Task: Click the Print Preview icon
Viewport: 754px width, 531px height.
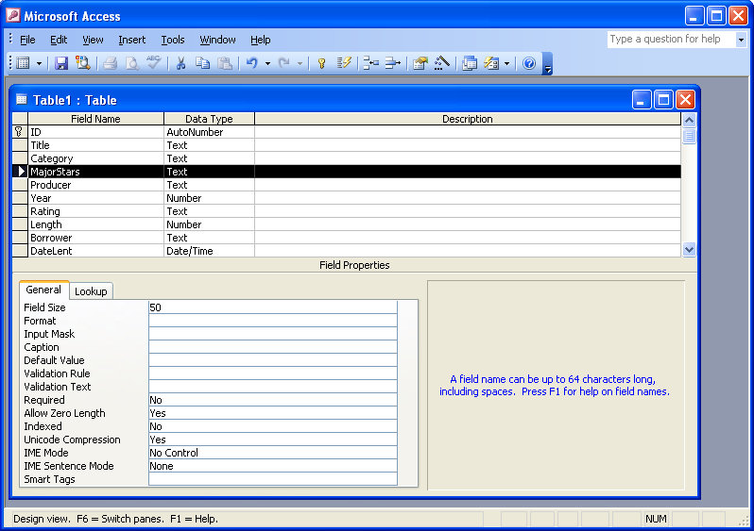Action: pyautogui.click(x=131, y=63)
